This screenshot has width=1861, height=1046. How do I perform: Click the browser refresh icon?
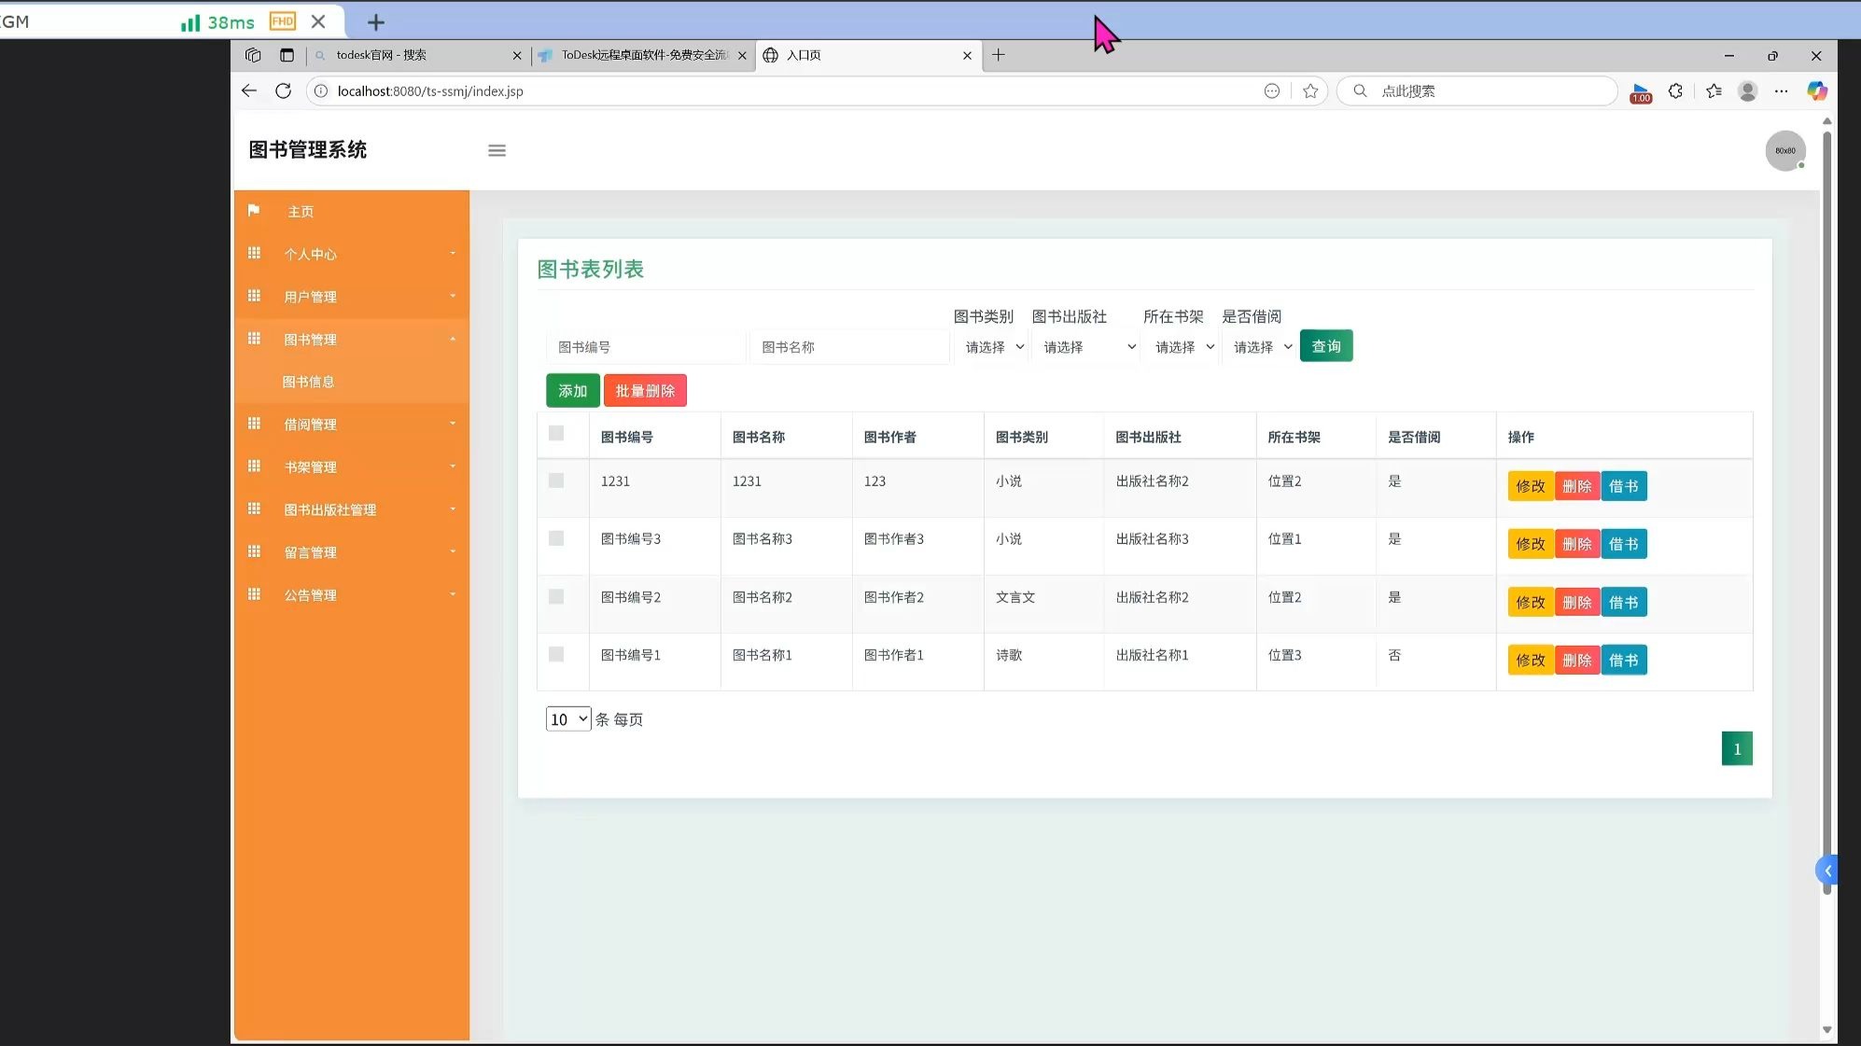[x=283, y=91]
